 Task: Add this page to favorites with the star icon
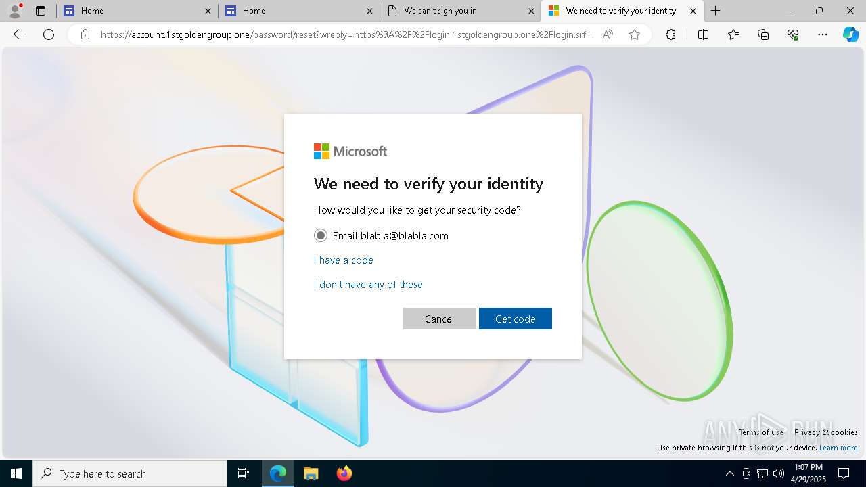[635, 34]
